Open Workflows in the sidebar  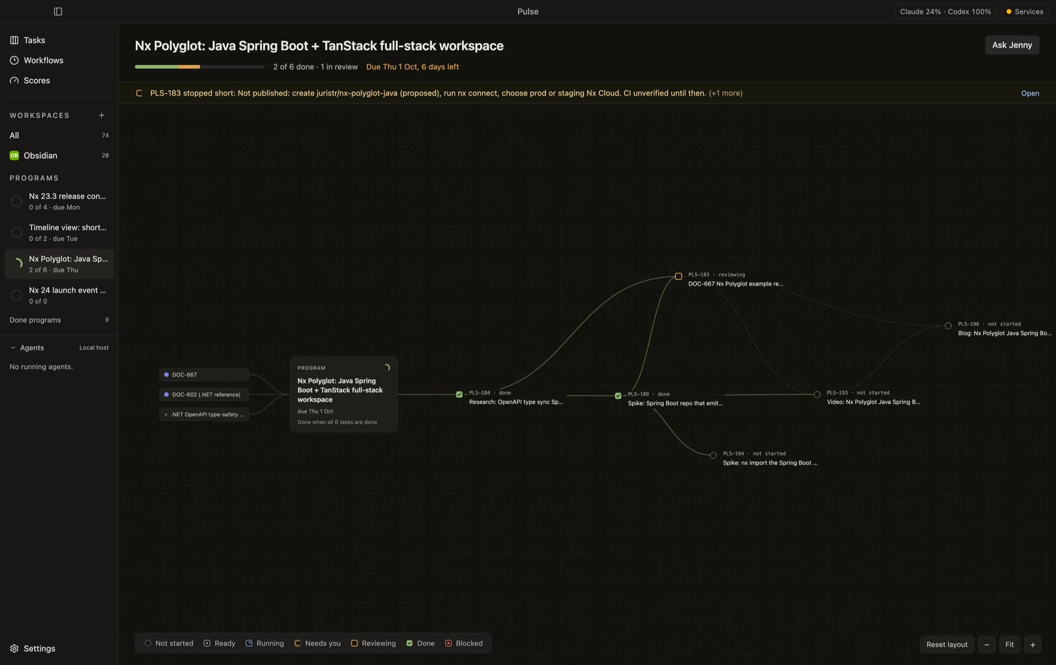click(59, 60)
